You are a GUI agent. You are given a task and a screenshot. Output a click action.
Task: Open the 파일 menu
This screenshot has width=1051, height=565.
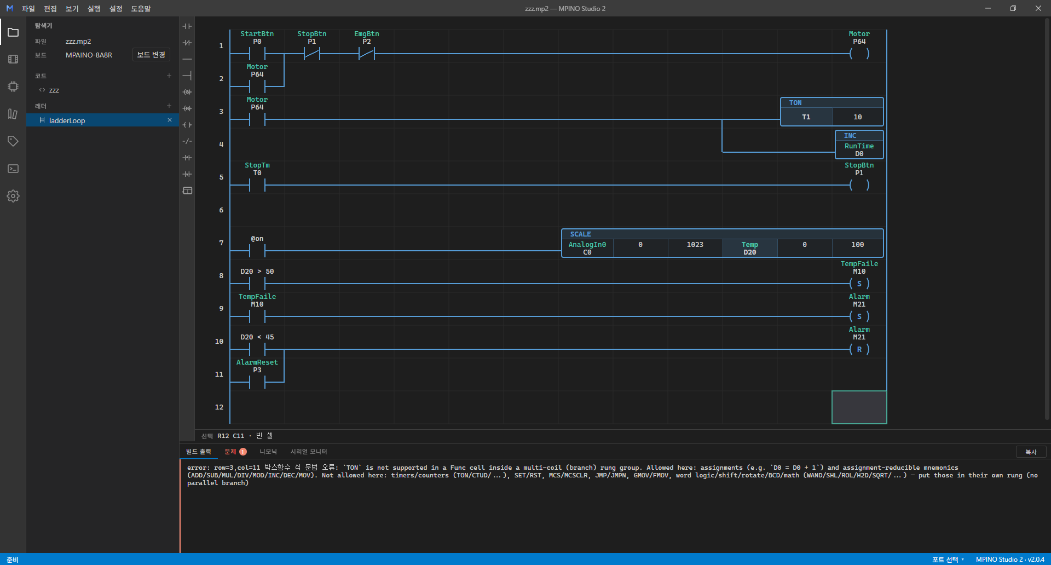tap(28, 8)
